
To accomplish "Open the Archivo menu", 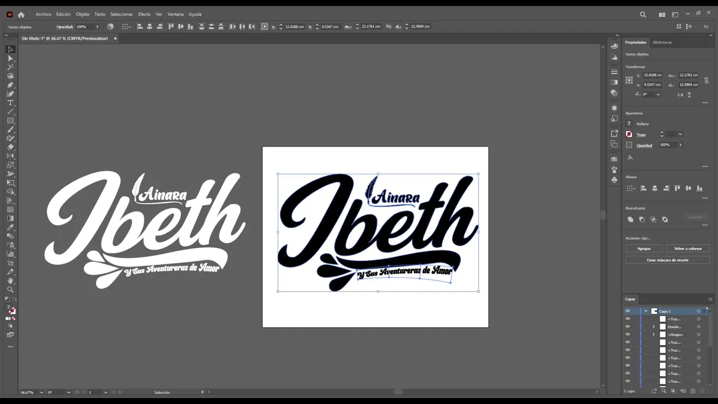I will tap(43, 15).
